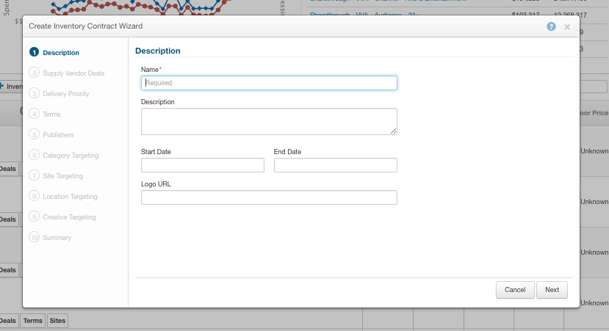Click the Sites tab in background page
The width and height of the screenshot is (609, 331).
57,321
